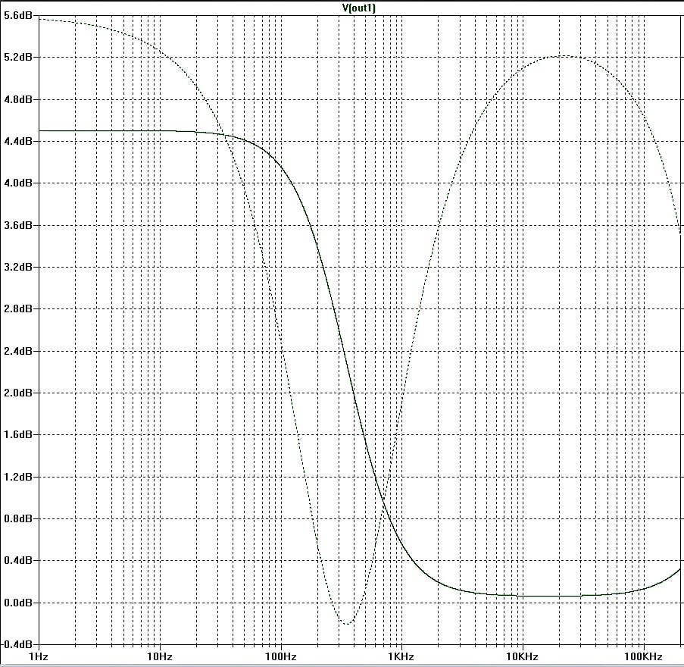Select the V(out1) trace label
Image resolution: width=684 pixels, height=667 pixels.
pyautogui.click(x=359, y=8)
